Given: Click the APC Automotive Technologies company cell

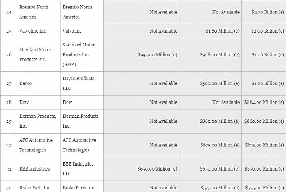Looking at the screenshot, I should point(36,145).
